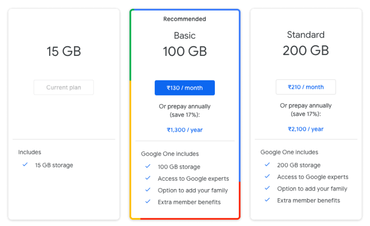
Task: Click the 100 GB heading
Action: click(x=185, y=51)
